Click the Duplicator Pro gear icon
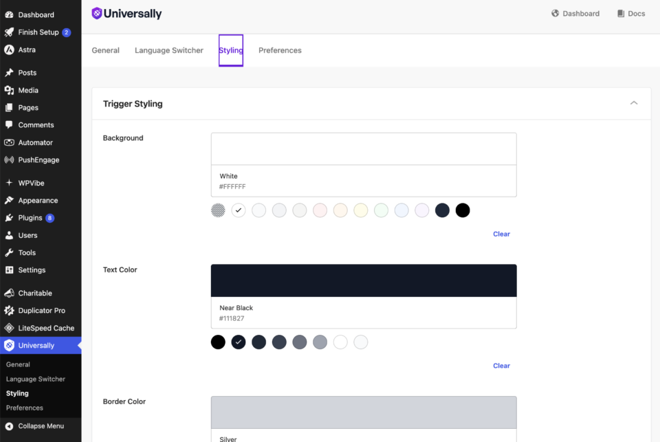The height and width of the screenshot is (442, 660). [x=9, y=311]
